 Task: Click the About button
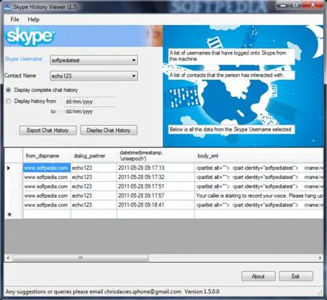(x=258, y=276)
